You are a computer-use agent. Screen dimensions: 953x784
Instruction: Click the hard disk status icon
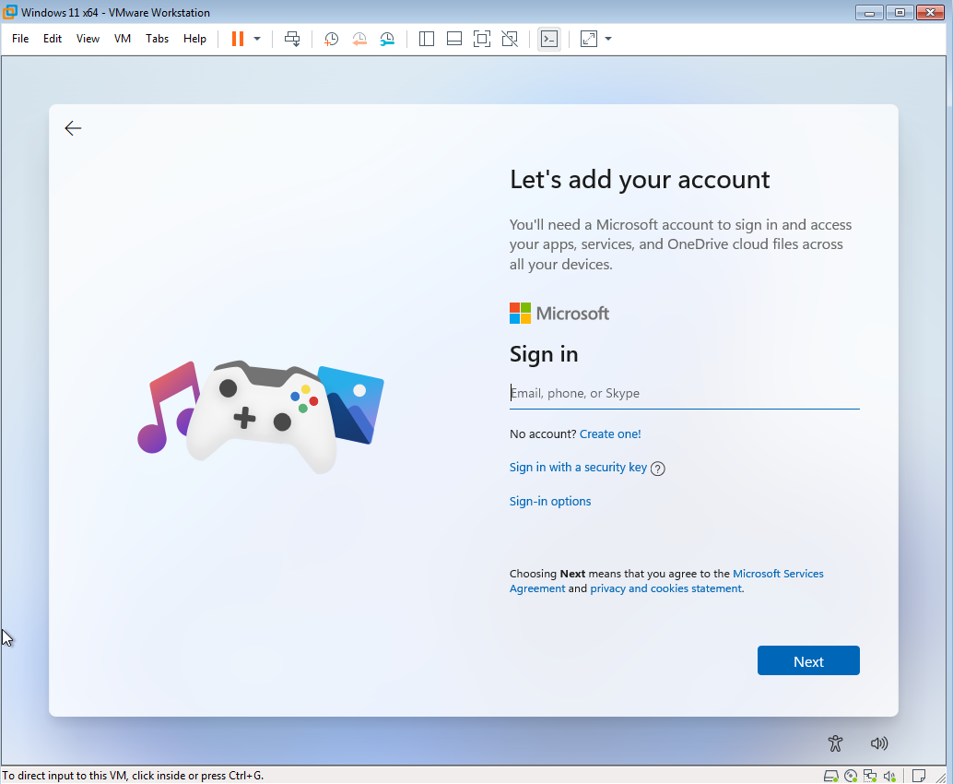click(830, 776)
